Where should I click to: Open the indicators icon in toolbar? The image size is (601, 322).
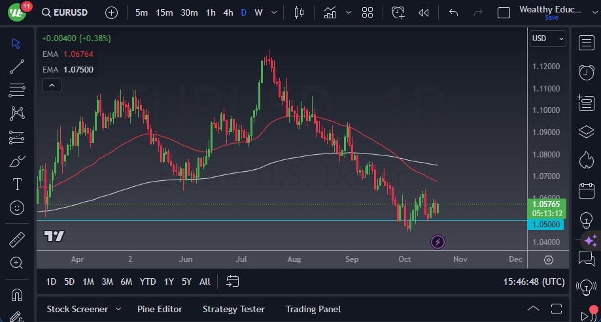point(330,12)
